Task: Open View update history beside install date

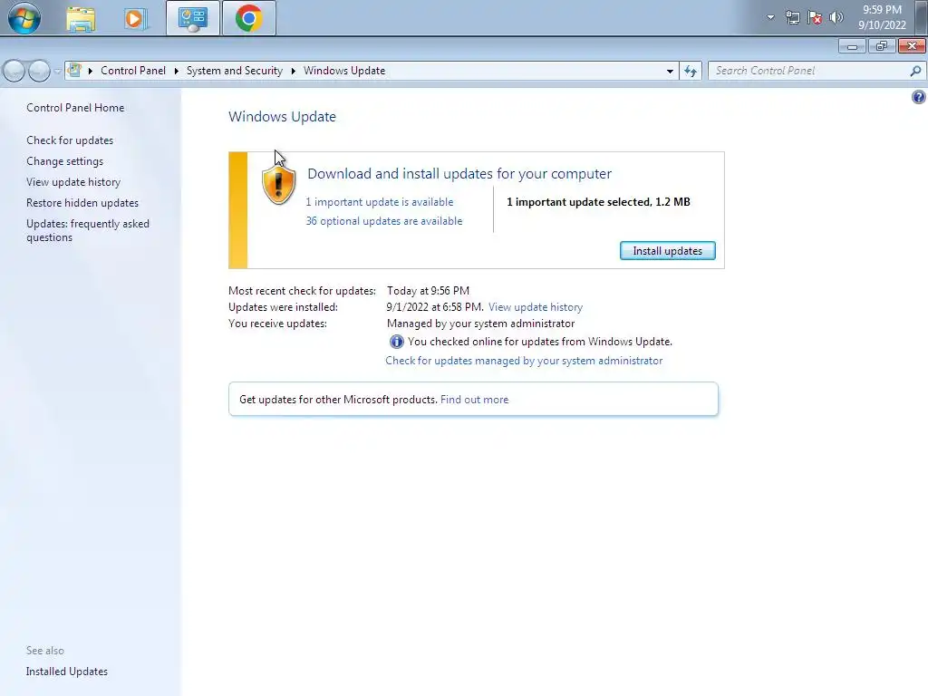Action: pos(536,307)
